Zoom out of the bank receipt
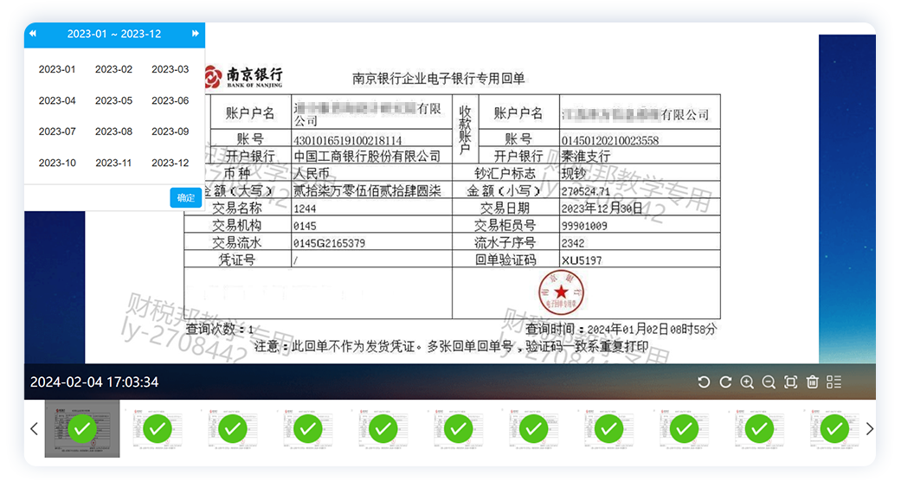 click(x=769, y=382)
